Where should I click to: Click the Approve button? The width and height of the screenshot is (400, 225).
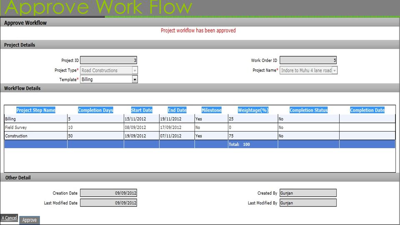pos(29,220)
